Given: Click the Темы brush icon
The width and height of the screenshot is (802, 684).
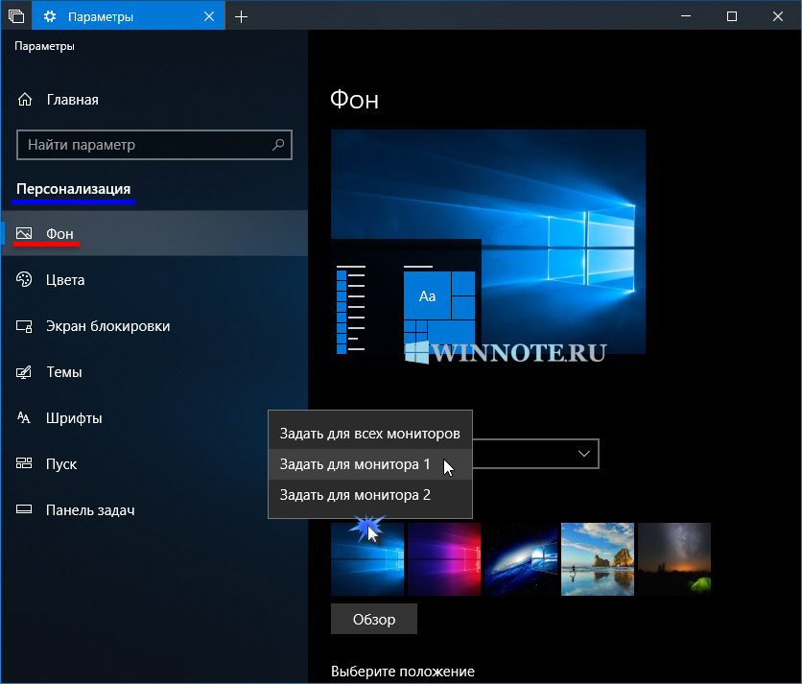Looking at the screenshot, I should (25, 372).
